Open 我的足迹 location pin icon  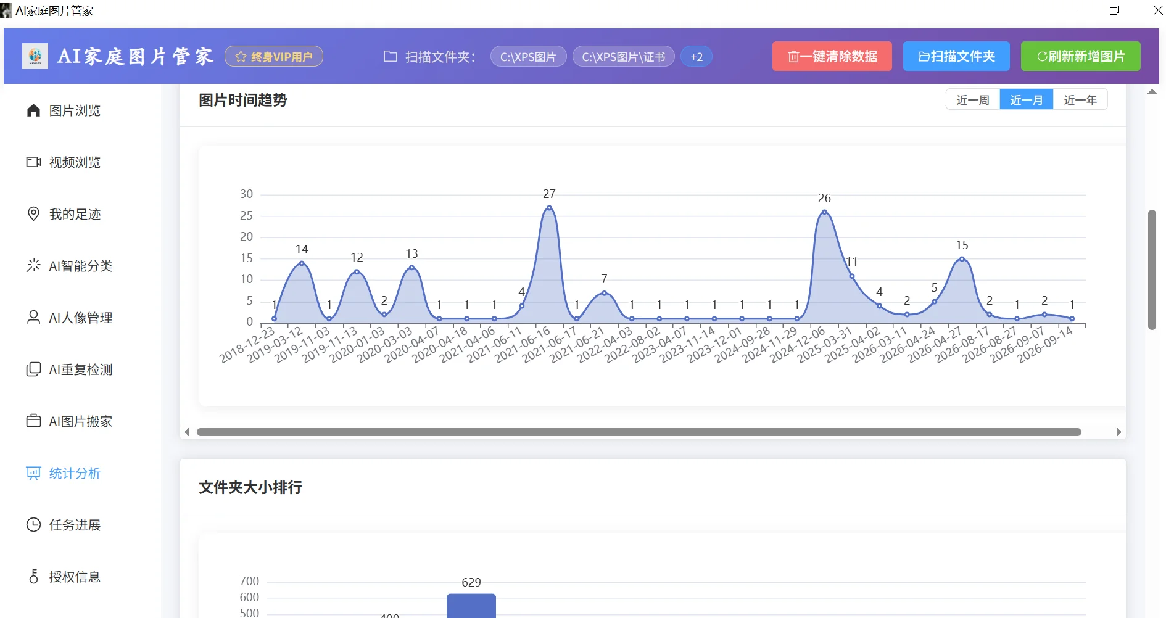tap(33, 214)
